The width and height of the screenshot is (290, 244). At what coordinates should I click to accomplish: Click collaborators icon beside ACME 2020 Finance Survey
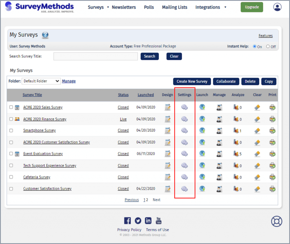tap(17, 119)
